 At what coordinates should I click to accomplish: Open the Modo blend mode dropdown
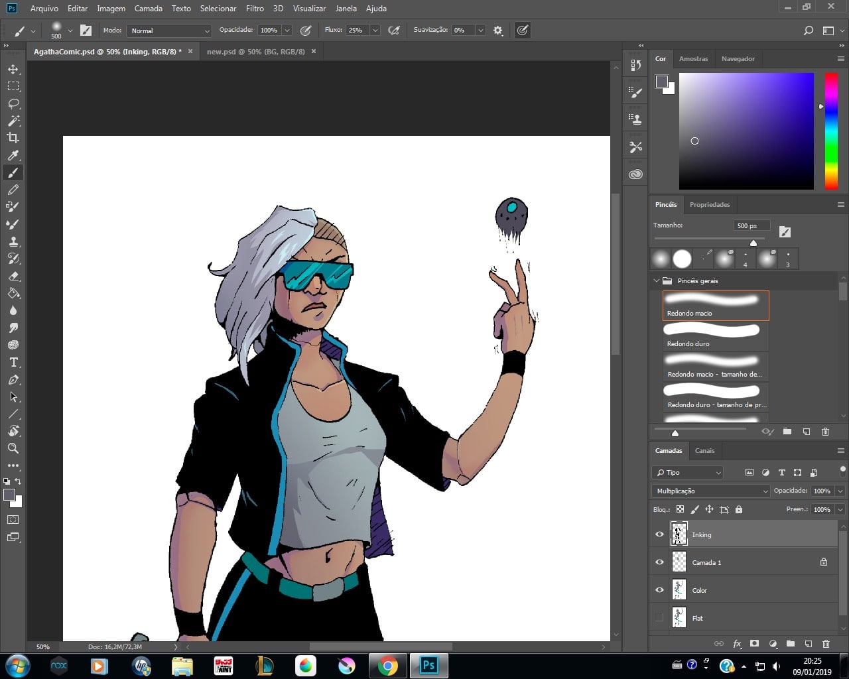[169, 31]
